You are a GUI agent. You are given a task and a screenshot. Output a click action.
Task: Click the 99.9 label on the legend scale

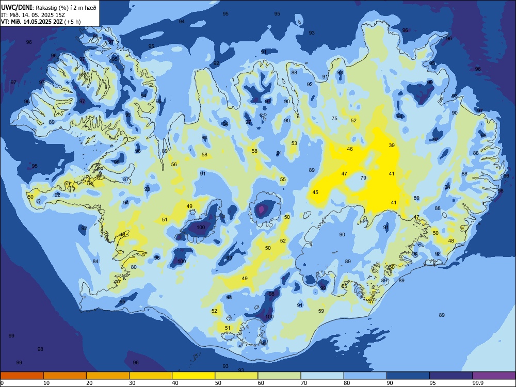[478, 383]
